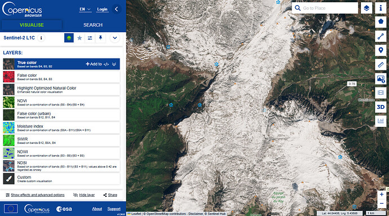Click the Alpage du Jardin du Roy label
389x216 pixels.
[279, 197]
